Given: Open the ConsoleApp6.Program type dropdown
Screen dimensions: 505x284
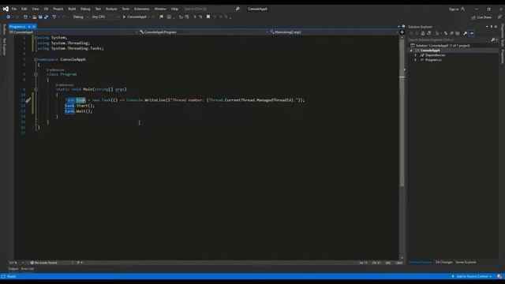Looking at the screenshot, I should (x=204, y=32).
